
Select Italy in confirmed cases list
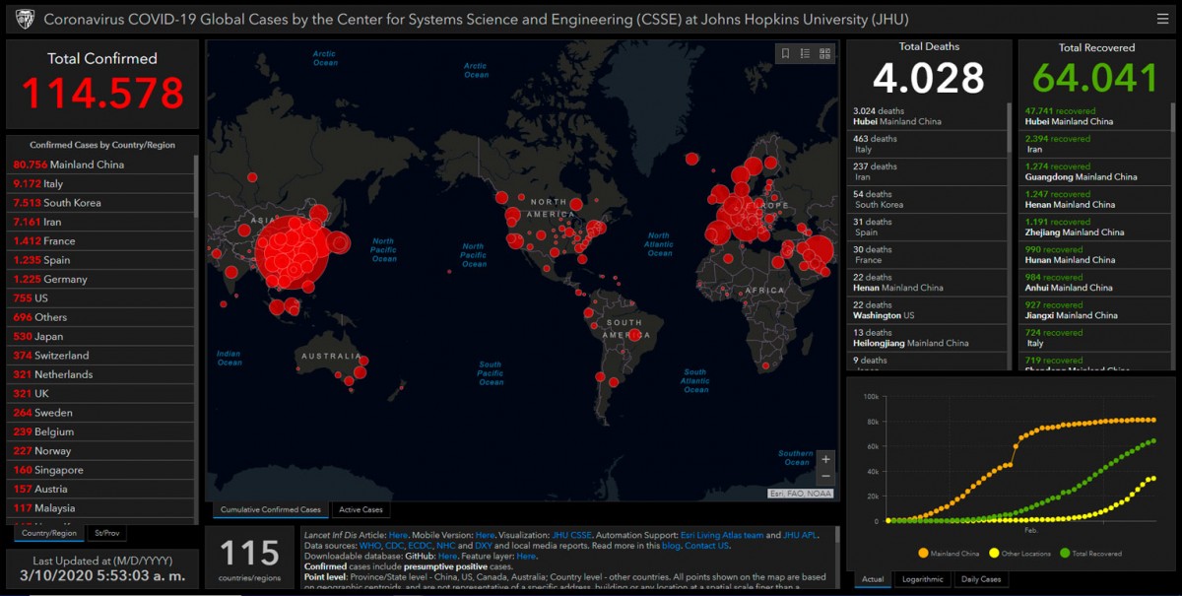(x=101, y=183)
